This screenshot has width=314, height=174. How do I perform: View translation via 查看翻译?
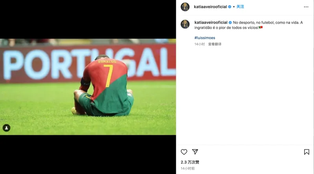click(x=215, y=44)
